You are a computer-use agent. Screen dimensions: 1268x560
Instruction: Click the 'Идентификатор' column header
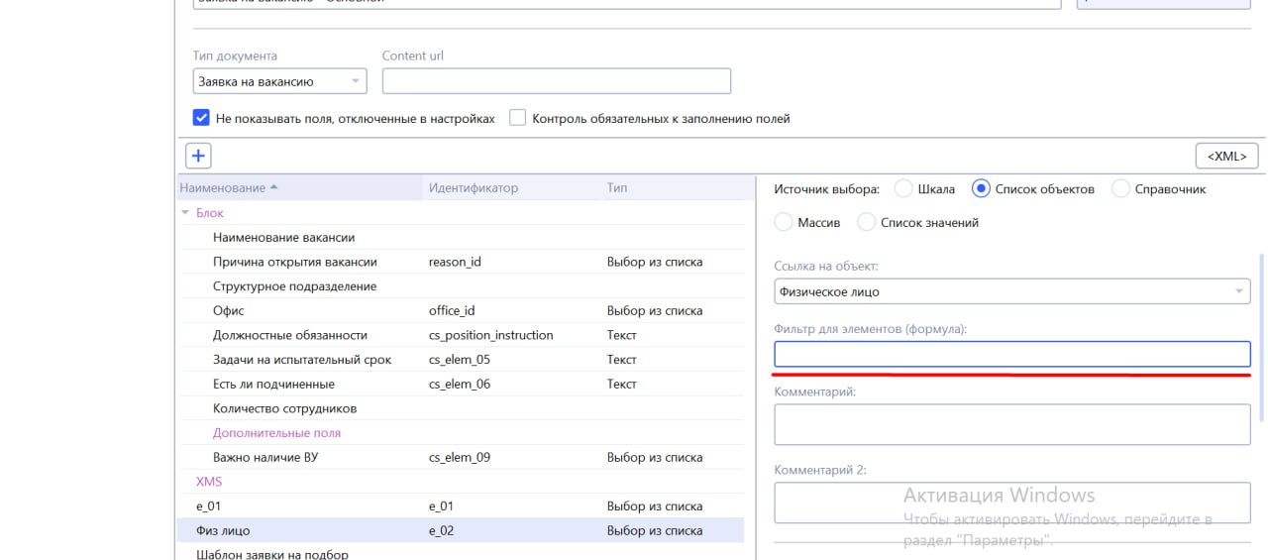point(473,188)
